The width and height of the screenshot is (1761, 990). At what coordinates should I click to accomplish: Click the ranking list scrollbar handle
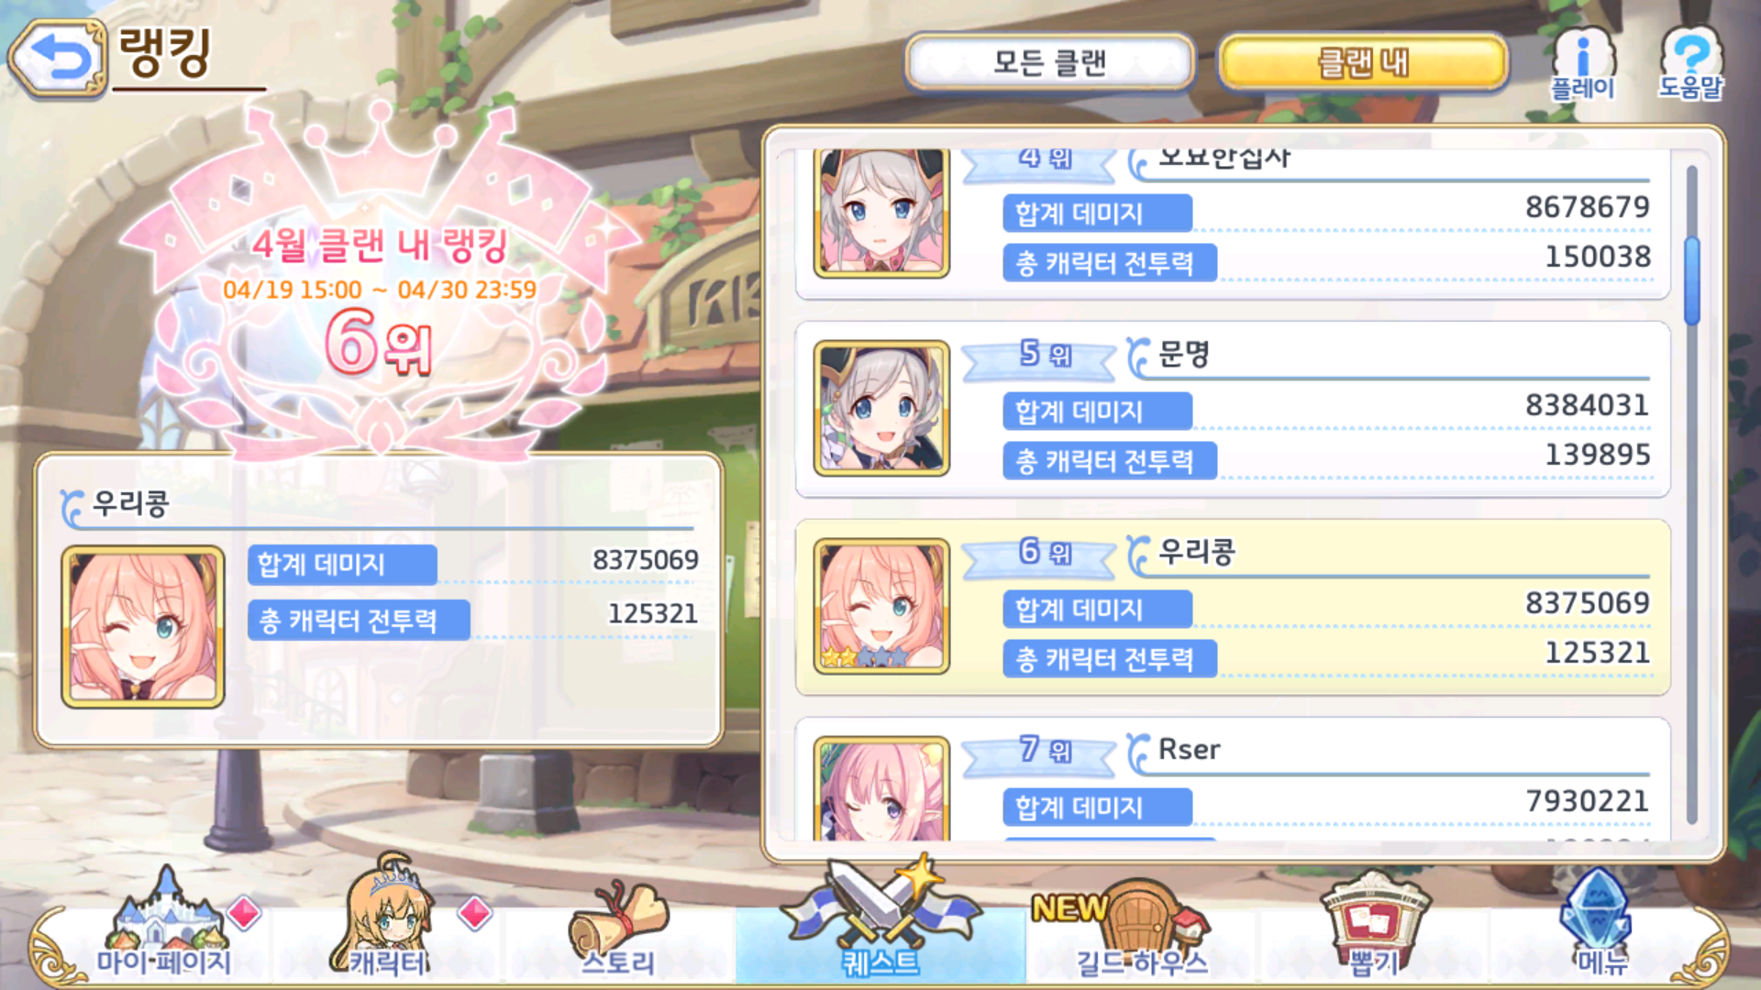tap(1692, 280)
